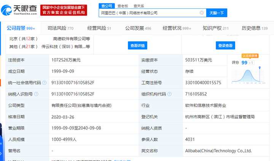Select the 查老板 search tab
The width and height of the screenshot is (274, 161).
pyautogui.click(x=123, y=6)
